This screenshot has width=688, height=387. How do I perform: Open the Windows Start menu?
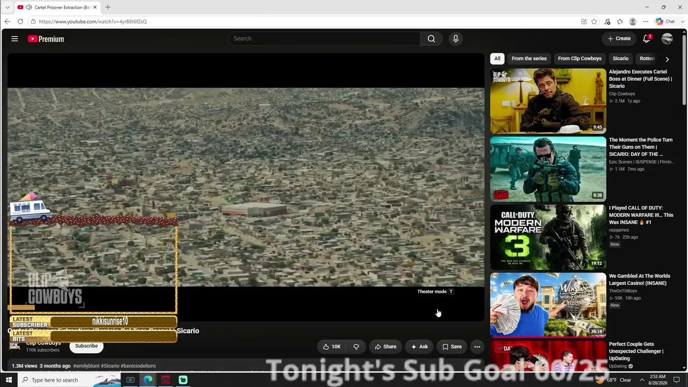click(x=9, y=380)
